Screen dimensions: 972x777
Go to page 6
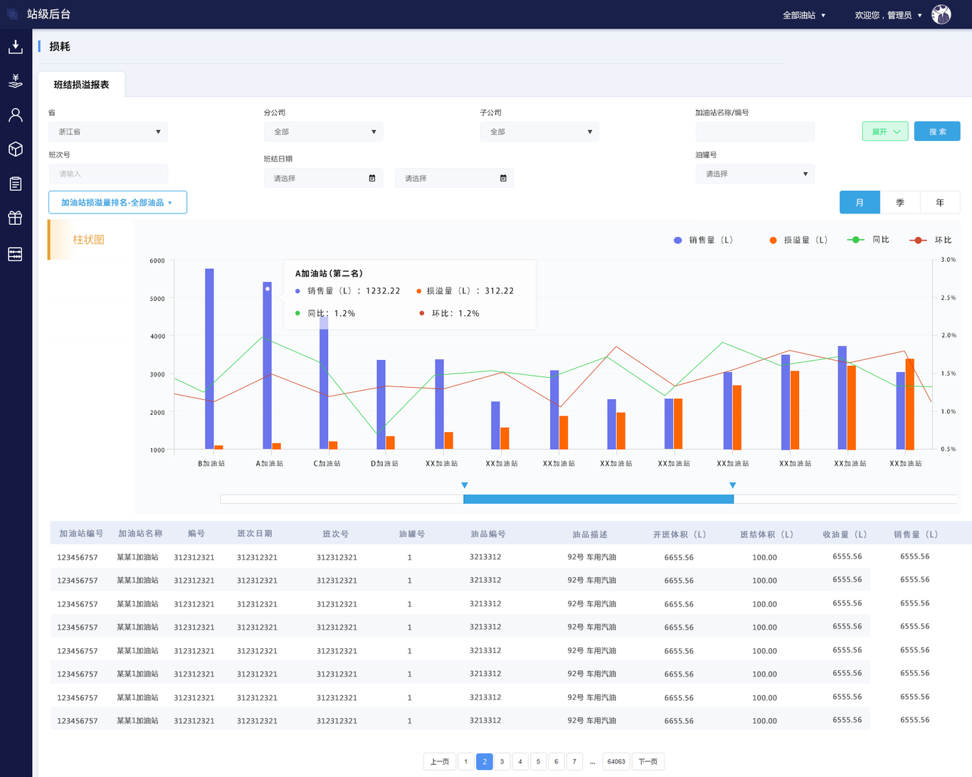tap(556, 761)
